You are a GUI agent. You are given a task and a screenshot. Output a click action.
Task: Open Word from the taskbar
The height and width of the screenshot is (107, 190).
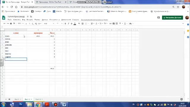64,104
